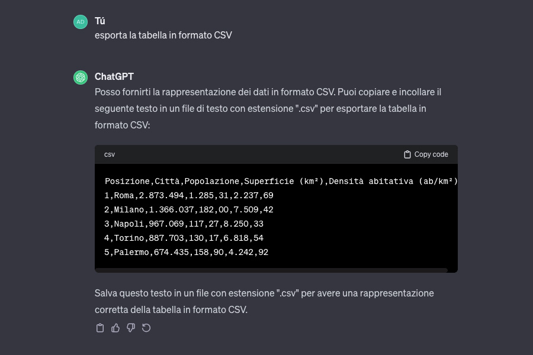Screen dimensions: 533x355
Task: Click the Tú sender name
Action: (100, 21)
